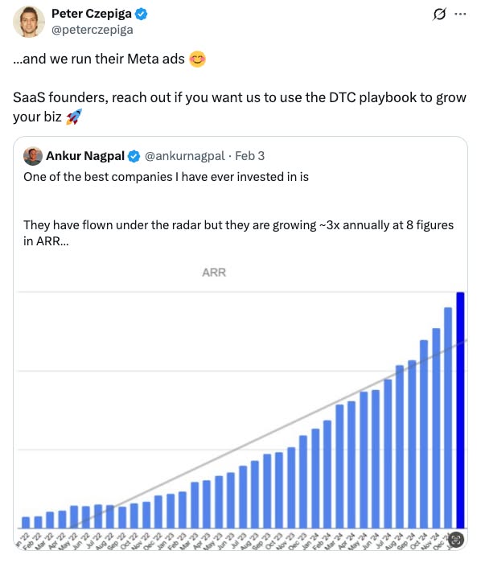Open the @ankurnagpal handle
481x563 pixels.
(x=184, y=156)
